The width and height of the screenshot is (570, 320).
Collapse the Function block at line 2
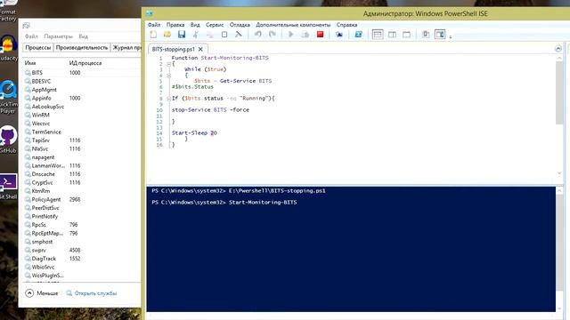click(x=168, y=64)
